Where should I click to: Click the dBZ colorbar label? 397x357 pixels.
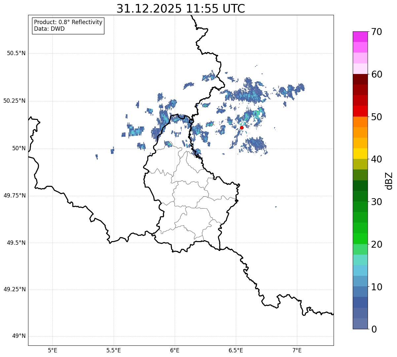point(389,180)
